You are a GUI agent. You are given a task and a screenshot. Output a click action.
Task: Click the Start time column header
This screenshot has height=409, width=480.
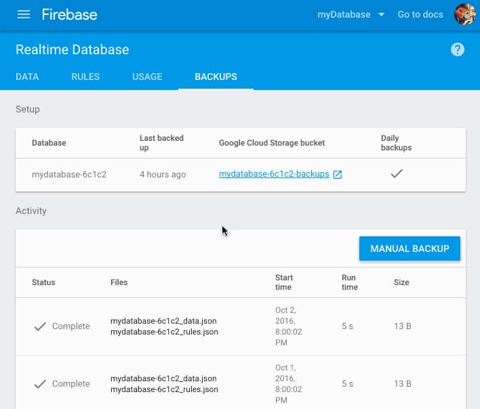coord(284,282)
